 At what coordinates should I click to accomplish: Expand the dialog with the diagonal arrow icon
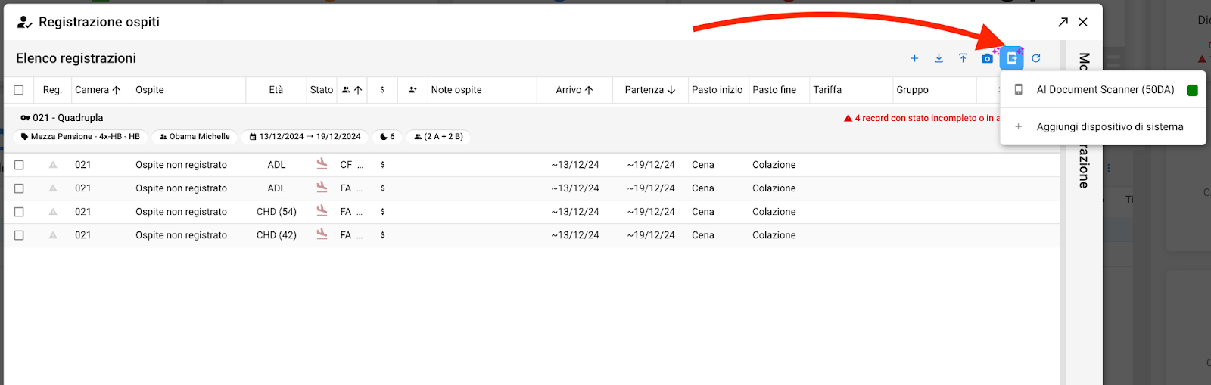click(1063, 22)
